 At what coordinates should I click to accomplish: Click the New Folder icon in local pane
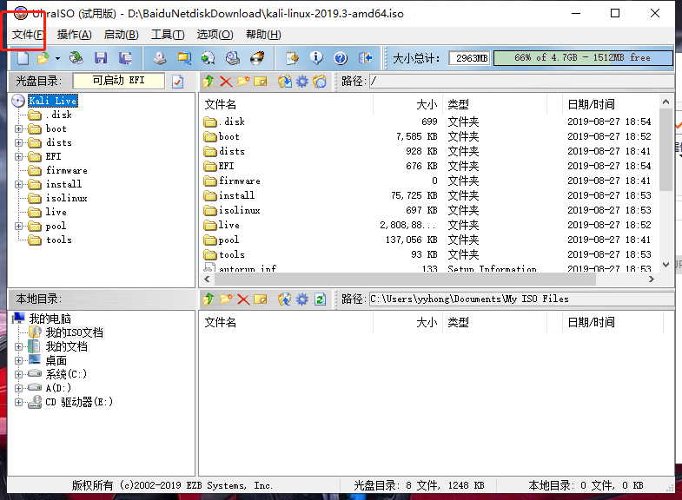pos(226,299)
